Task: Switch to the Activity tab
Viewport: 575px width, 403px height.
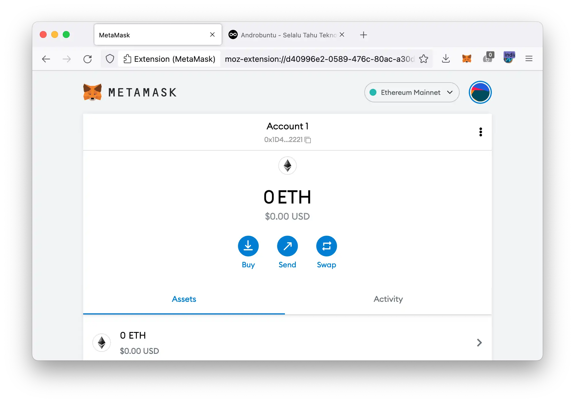Action: tap(388, 299)
